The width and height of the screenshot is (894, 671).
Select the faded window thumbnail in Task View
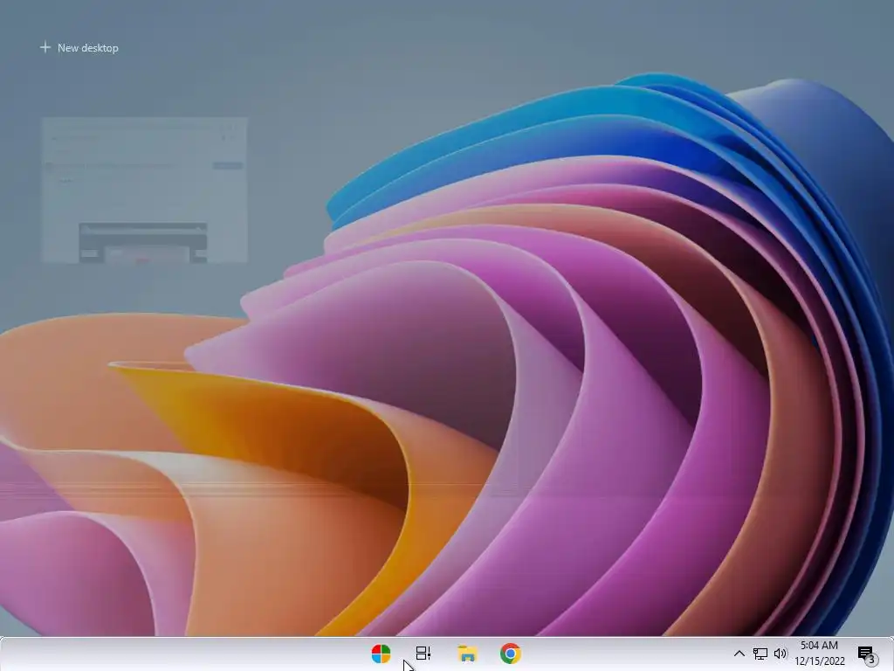tap(144, 190)
